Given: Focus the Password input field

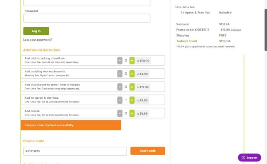Looking at the screenshot, I should (87, 18).
